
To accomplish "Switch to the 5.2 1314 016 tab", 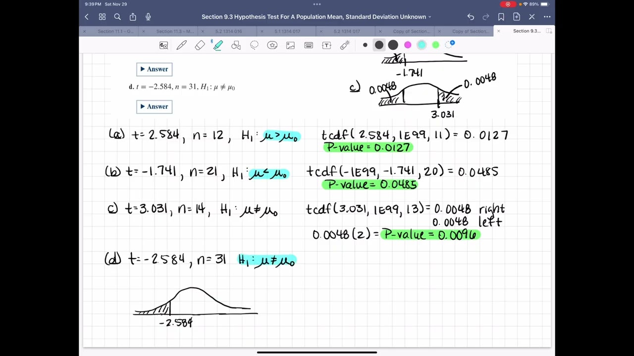I will pyautogui.click(x=228, y=31).
